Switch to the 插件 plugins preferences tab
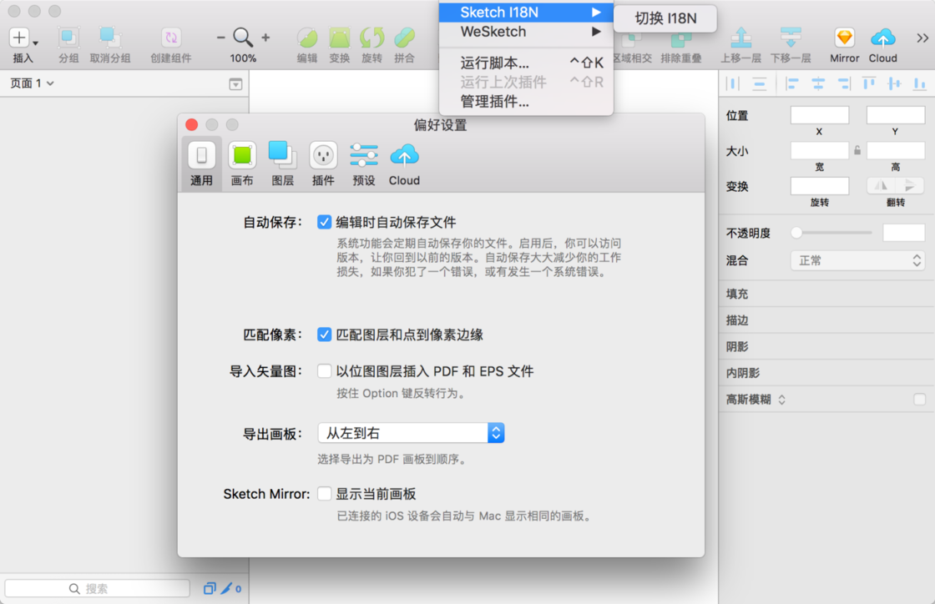Image resolution: width=935 pixels, height=604 pixels. (x=323, y=164)
